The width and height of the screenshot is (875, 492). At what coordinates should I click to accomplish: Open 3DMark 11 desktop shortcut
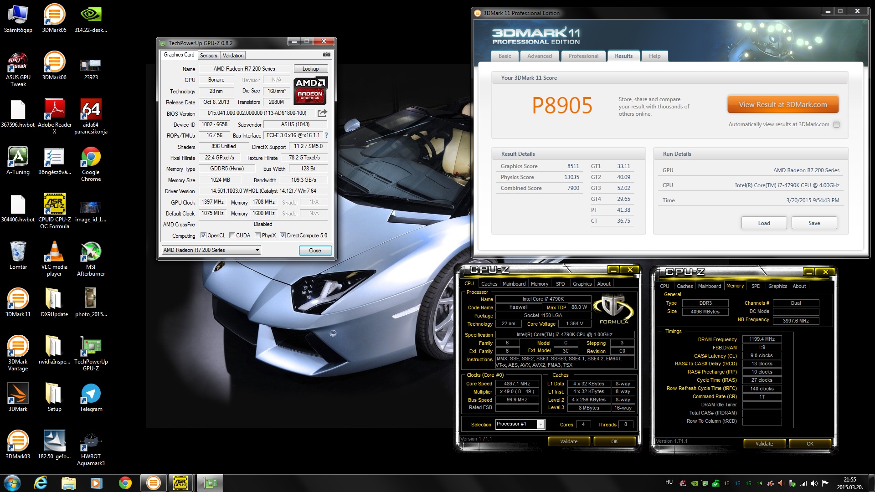point(18,302)
